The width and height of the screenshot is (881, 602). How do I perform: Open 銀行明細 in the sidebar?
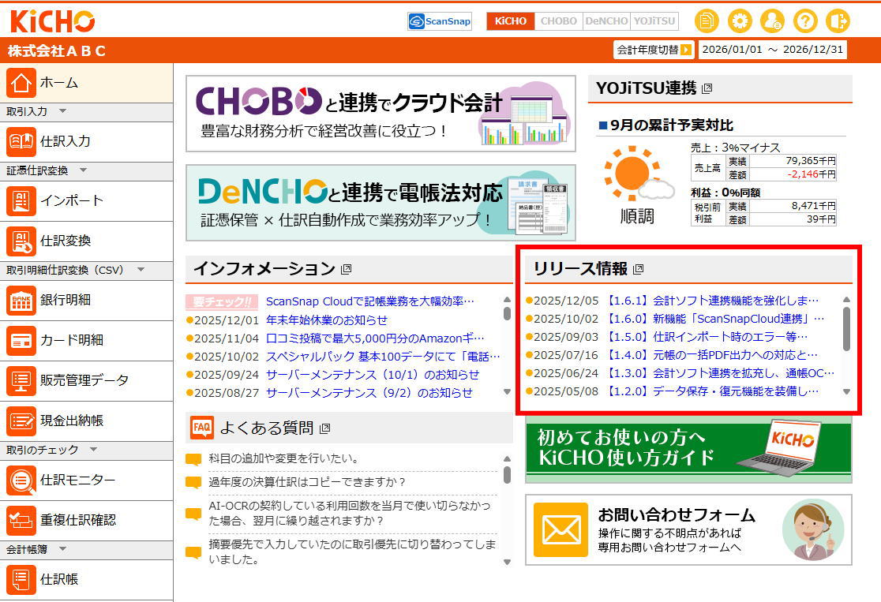pyautogui.click(x=66, y=300)
